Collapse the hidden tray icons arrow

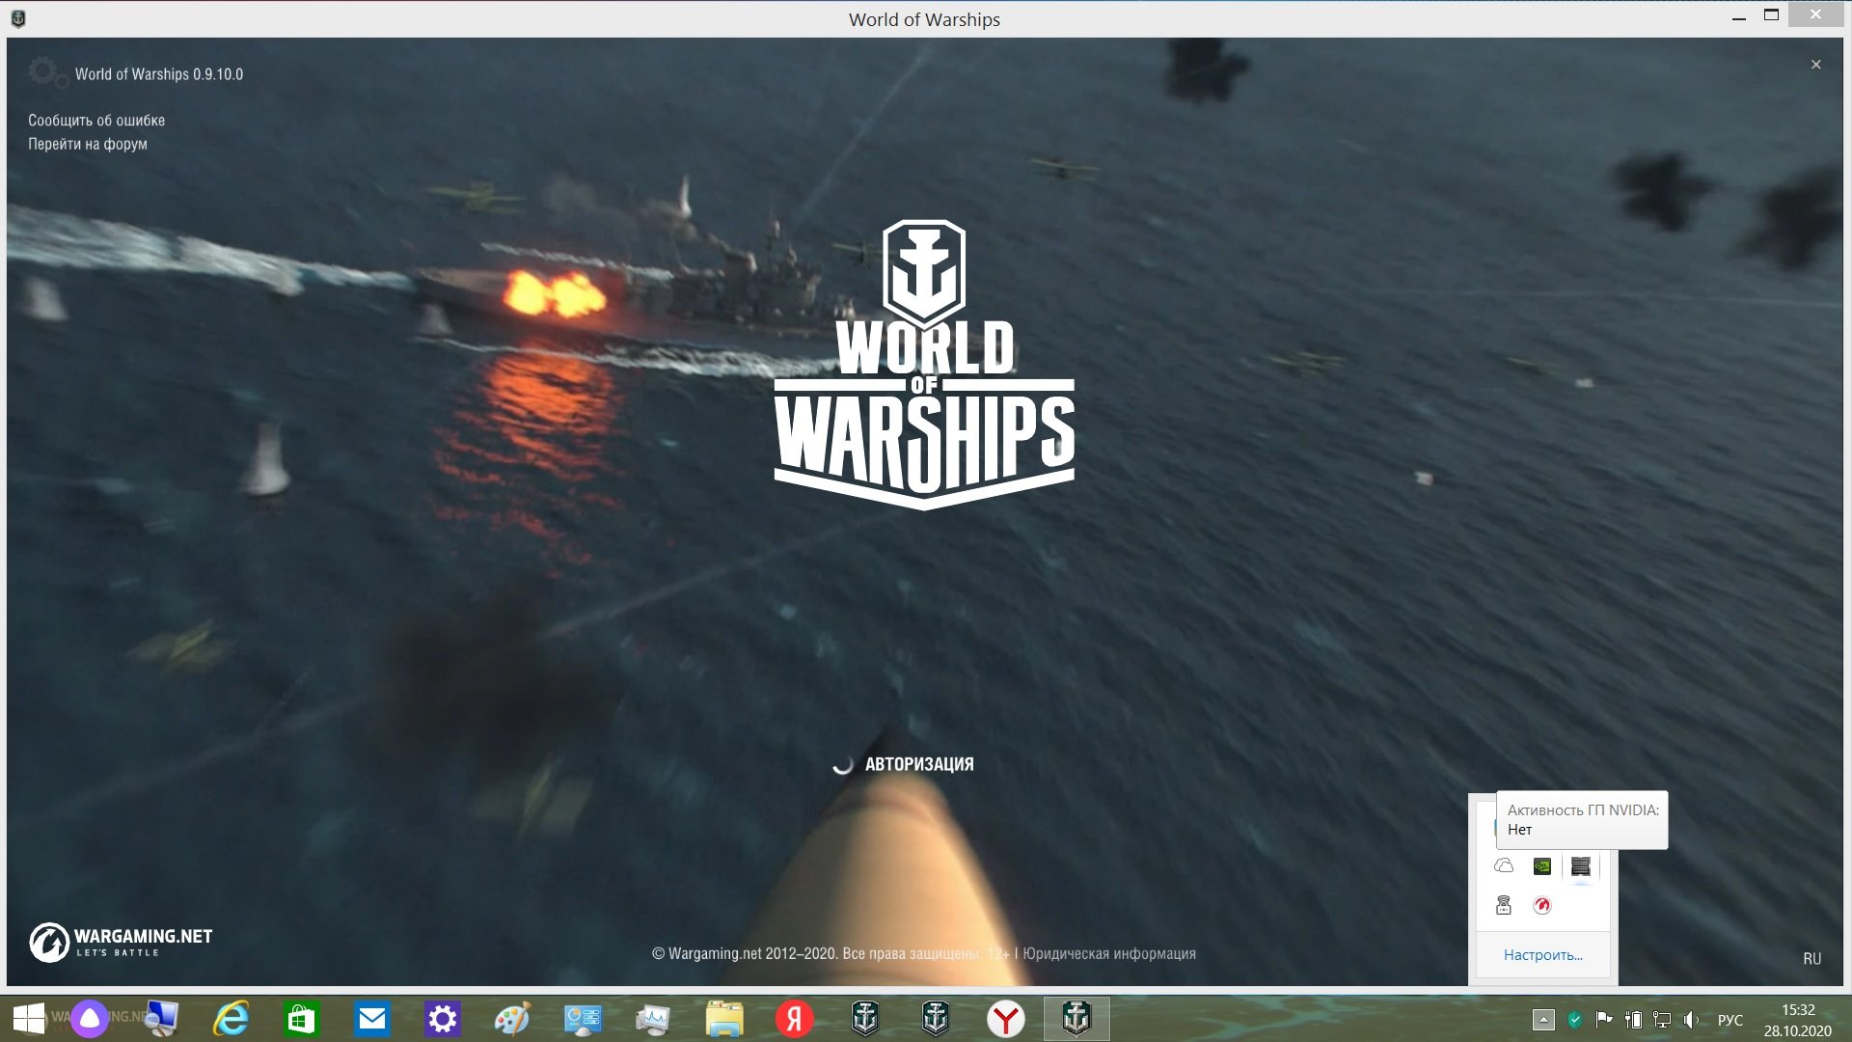click(1543, 1020)
